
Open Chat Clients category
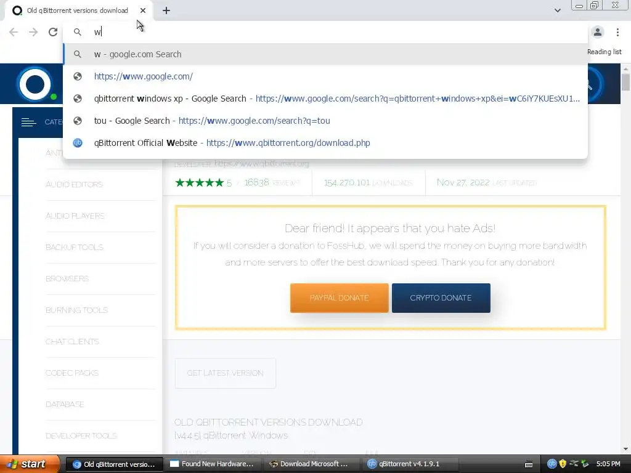tap(72, 341)
